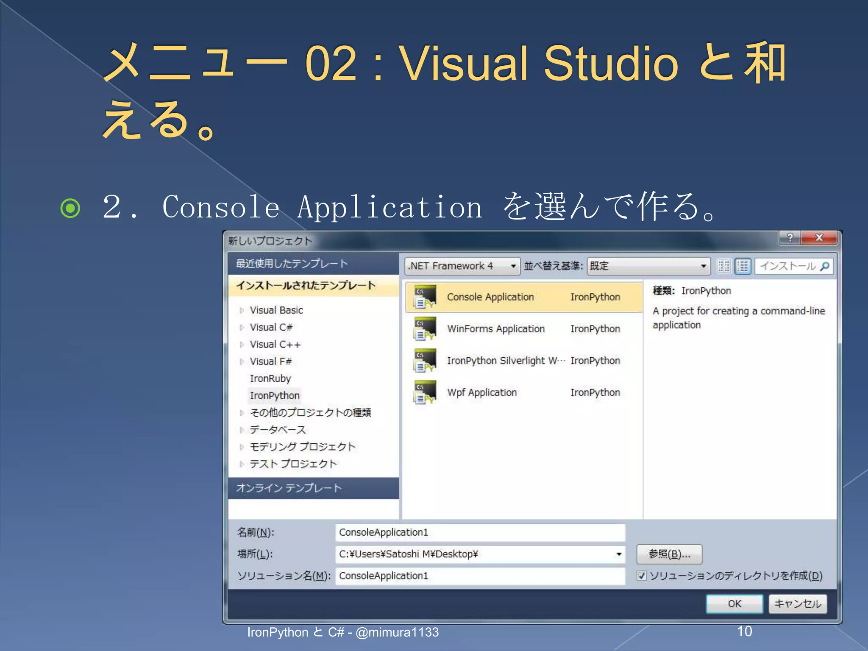Viewport: 868px width, 651px height.
Task: Select Visual Basic label in tree
Action: (x=276, y=310)
